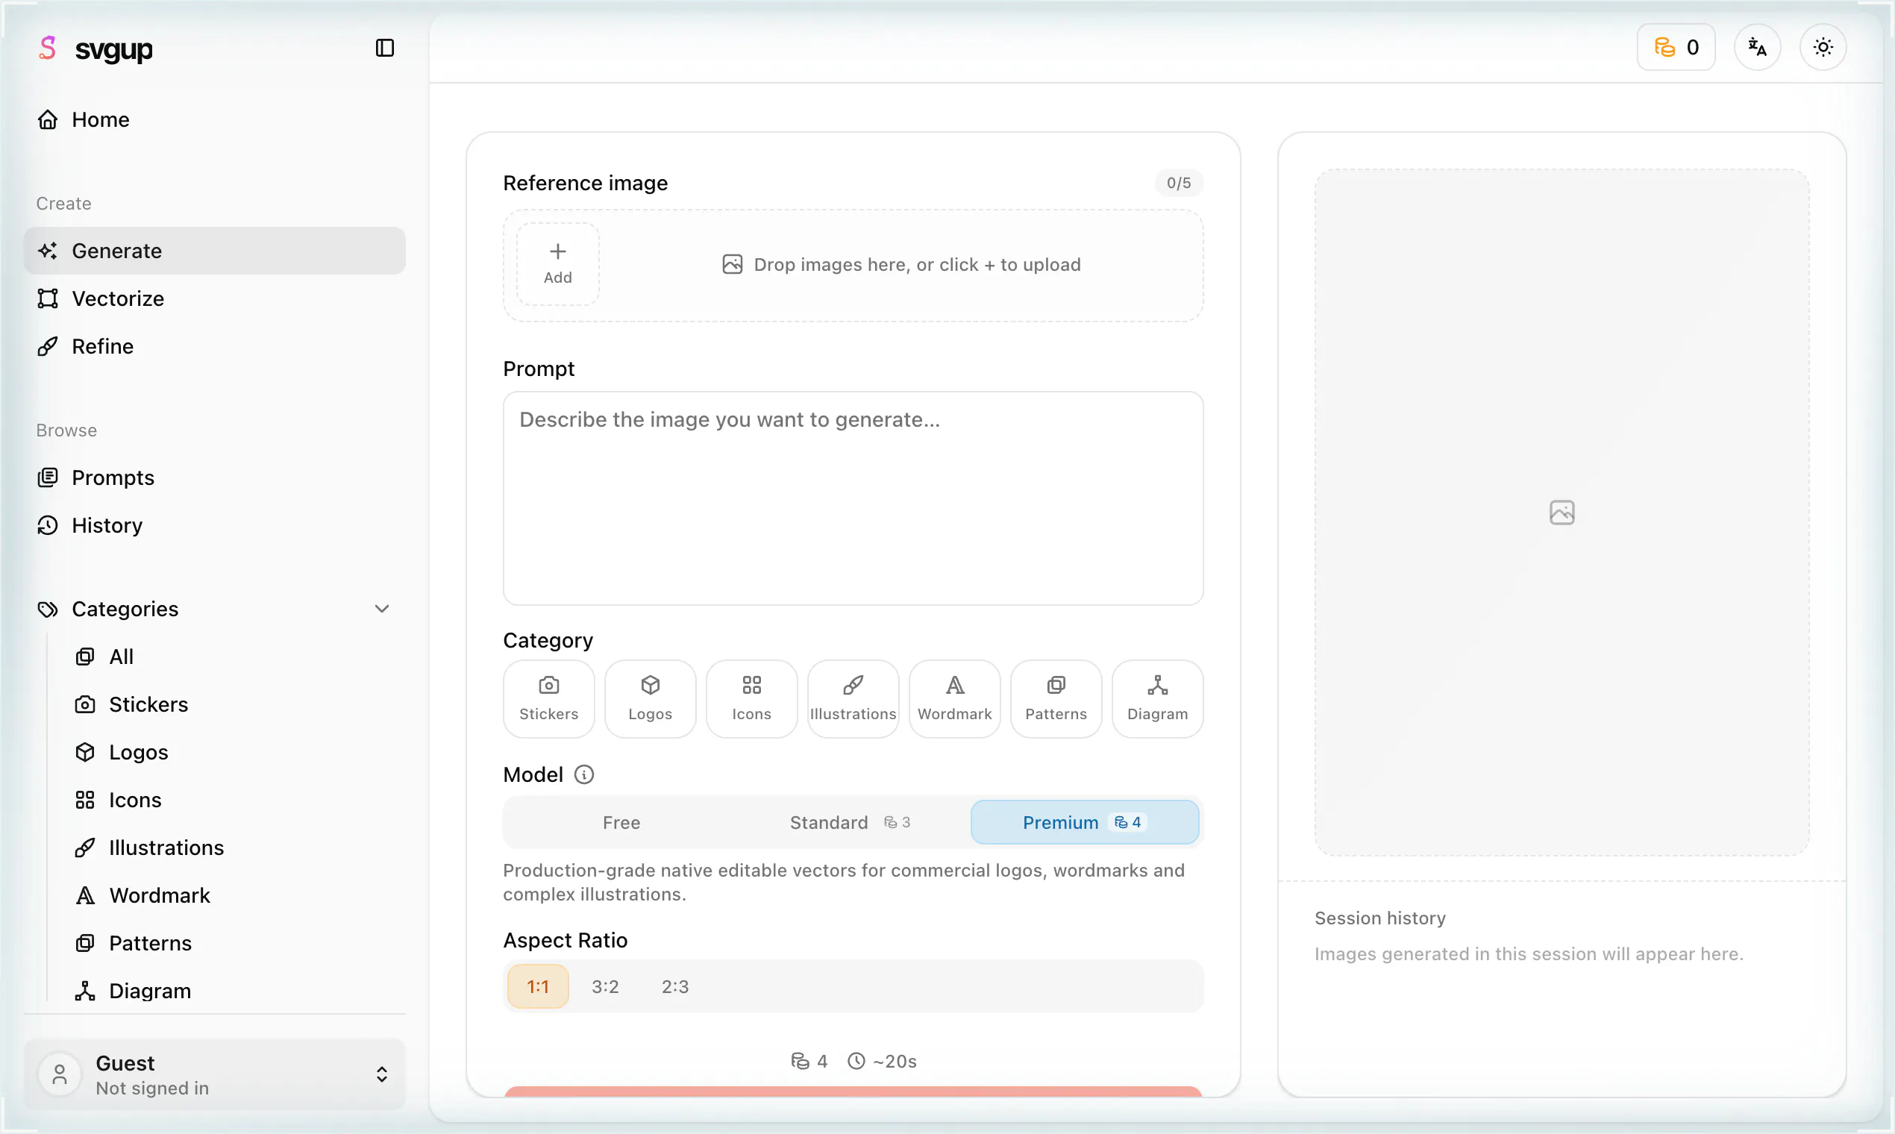Viewport: 1895px width, 1134px height.
Task: Click the credit cost indicator showing 4
Action: 809,1062
